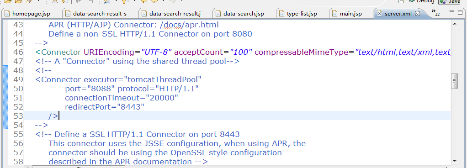This screenshot has width=467, height=168.
Task: Click the URIEncoding attribute name
Action: click(x=109, y=52)
